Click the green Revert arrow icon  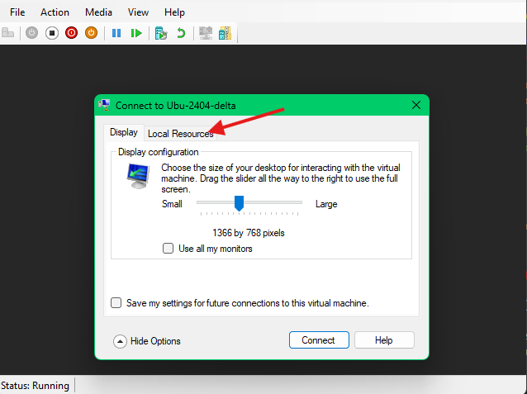pos(181,33)
